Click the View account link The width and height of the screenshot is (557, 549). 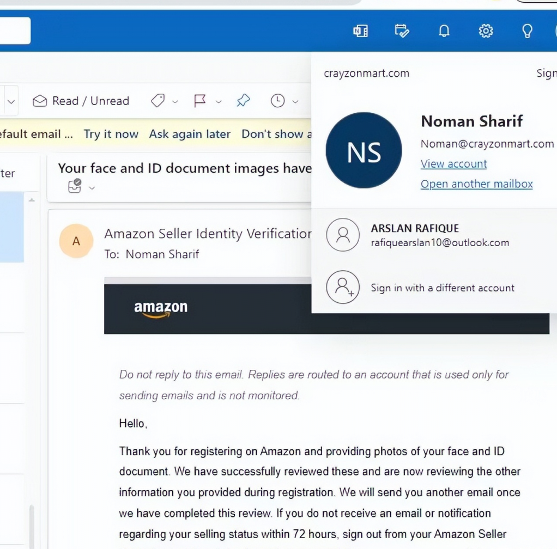453,164
